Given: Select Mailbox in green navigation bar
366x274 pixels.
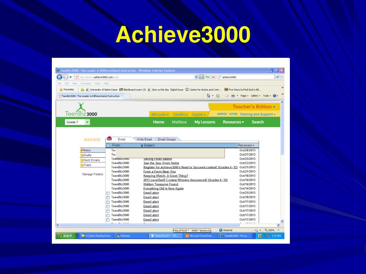Looking at the screenshot, I should (179, 122).
